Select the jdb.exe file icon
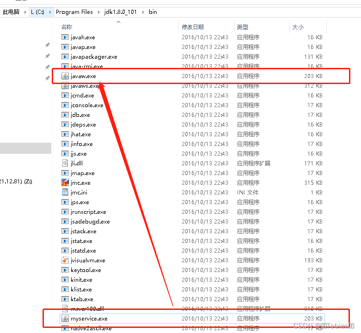Screen dimensions: 361x333 point(65,115)
